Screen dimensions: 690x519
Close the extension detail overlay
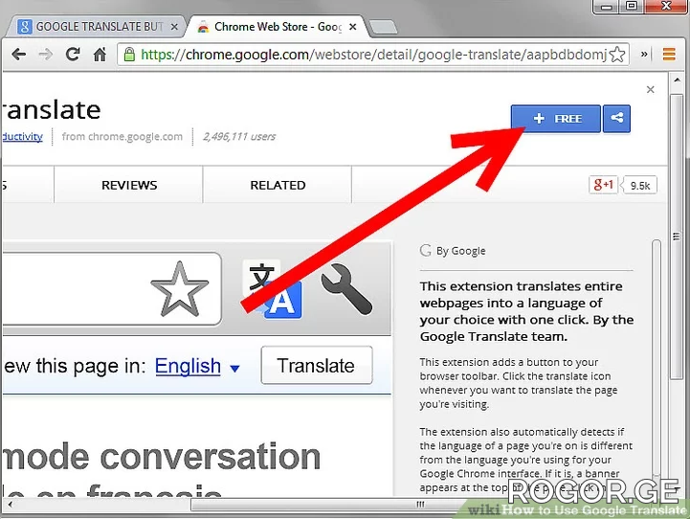point(651,89)
